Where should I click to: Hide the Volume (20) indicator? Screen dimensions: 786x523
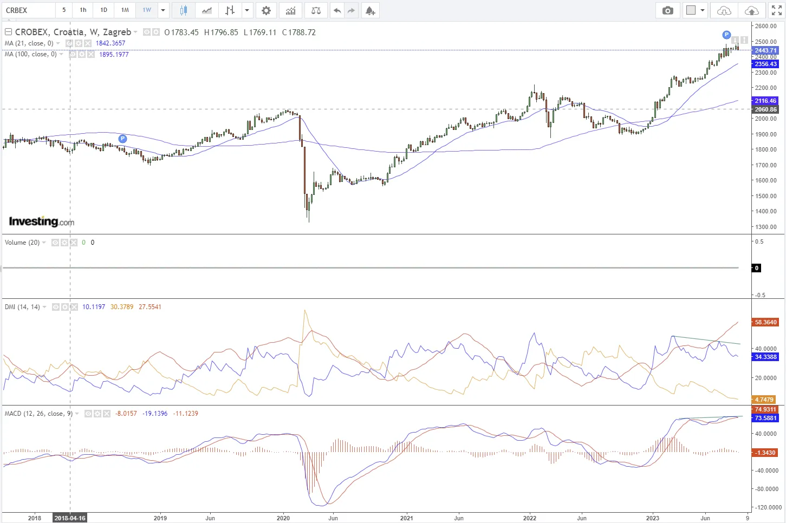point(55,243)
